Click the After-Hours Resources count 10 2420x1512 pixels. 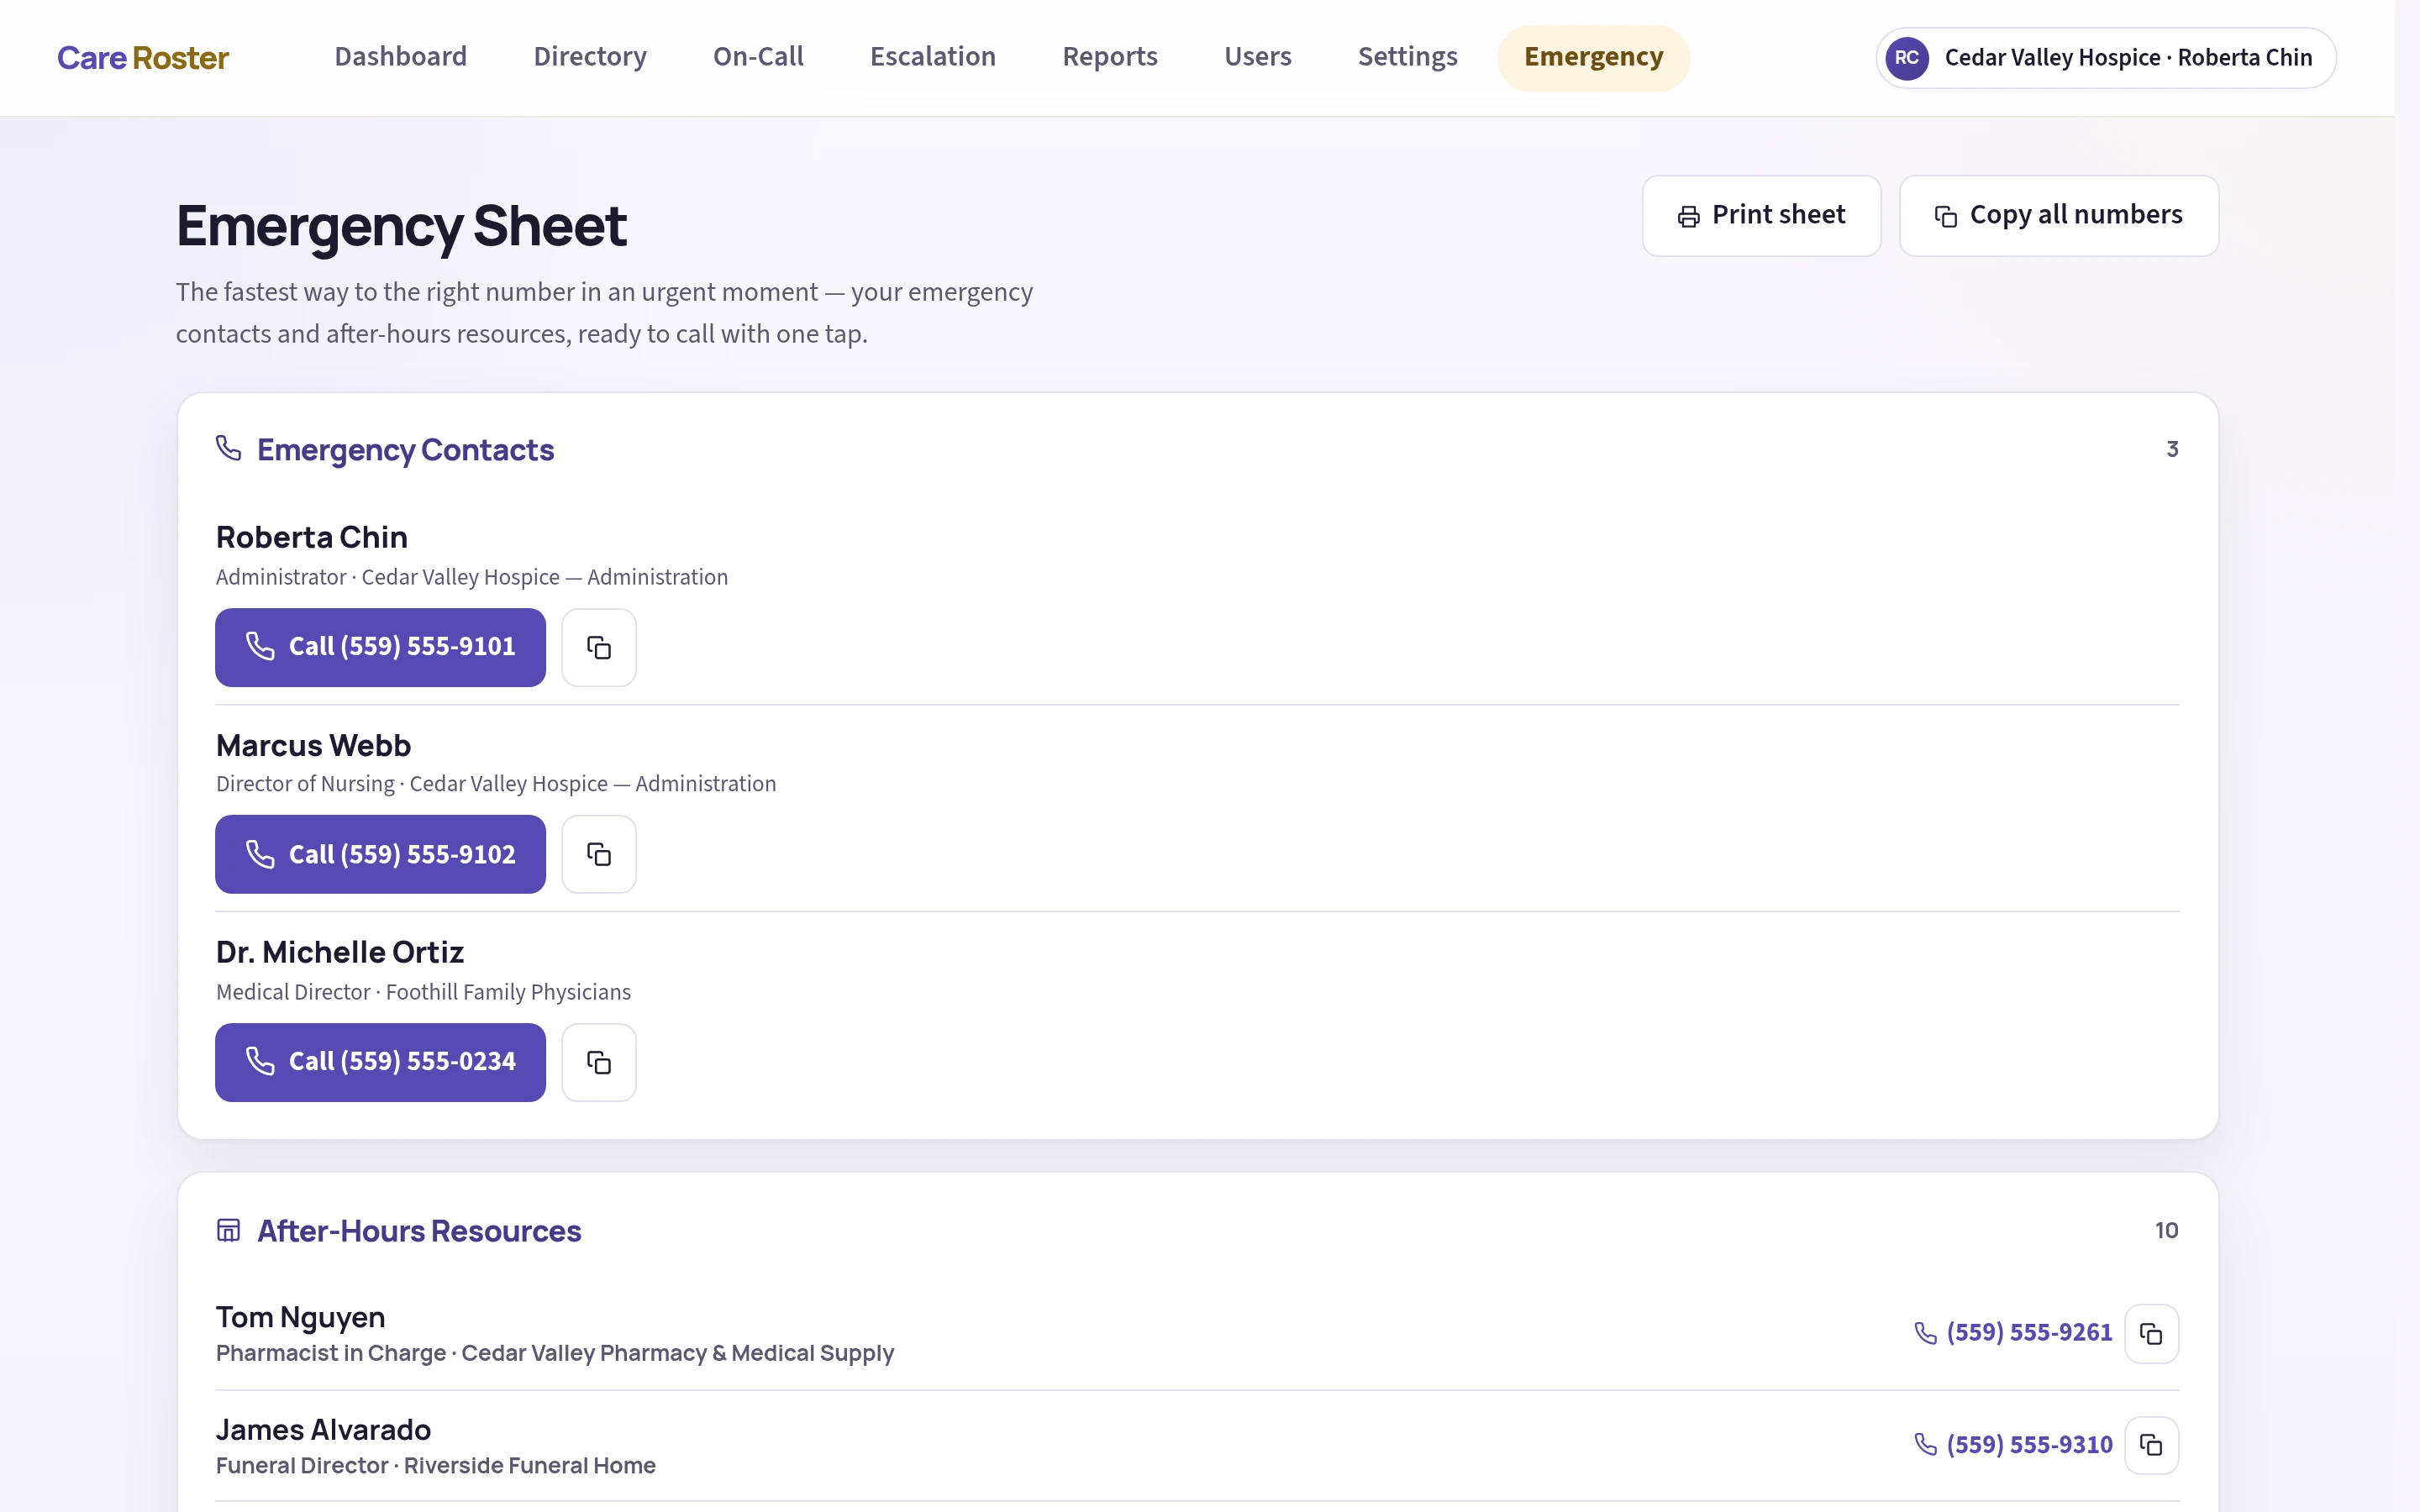pos(2166,1230)
